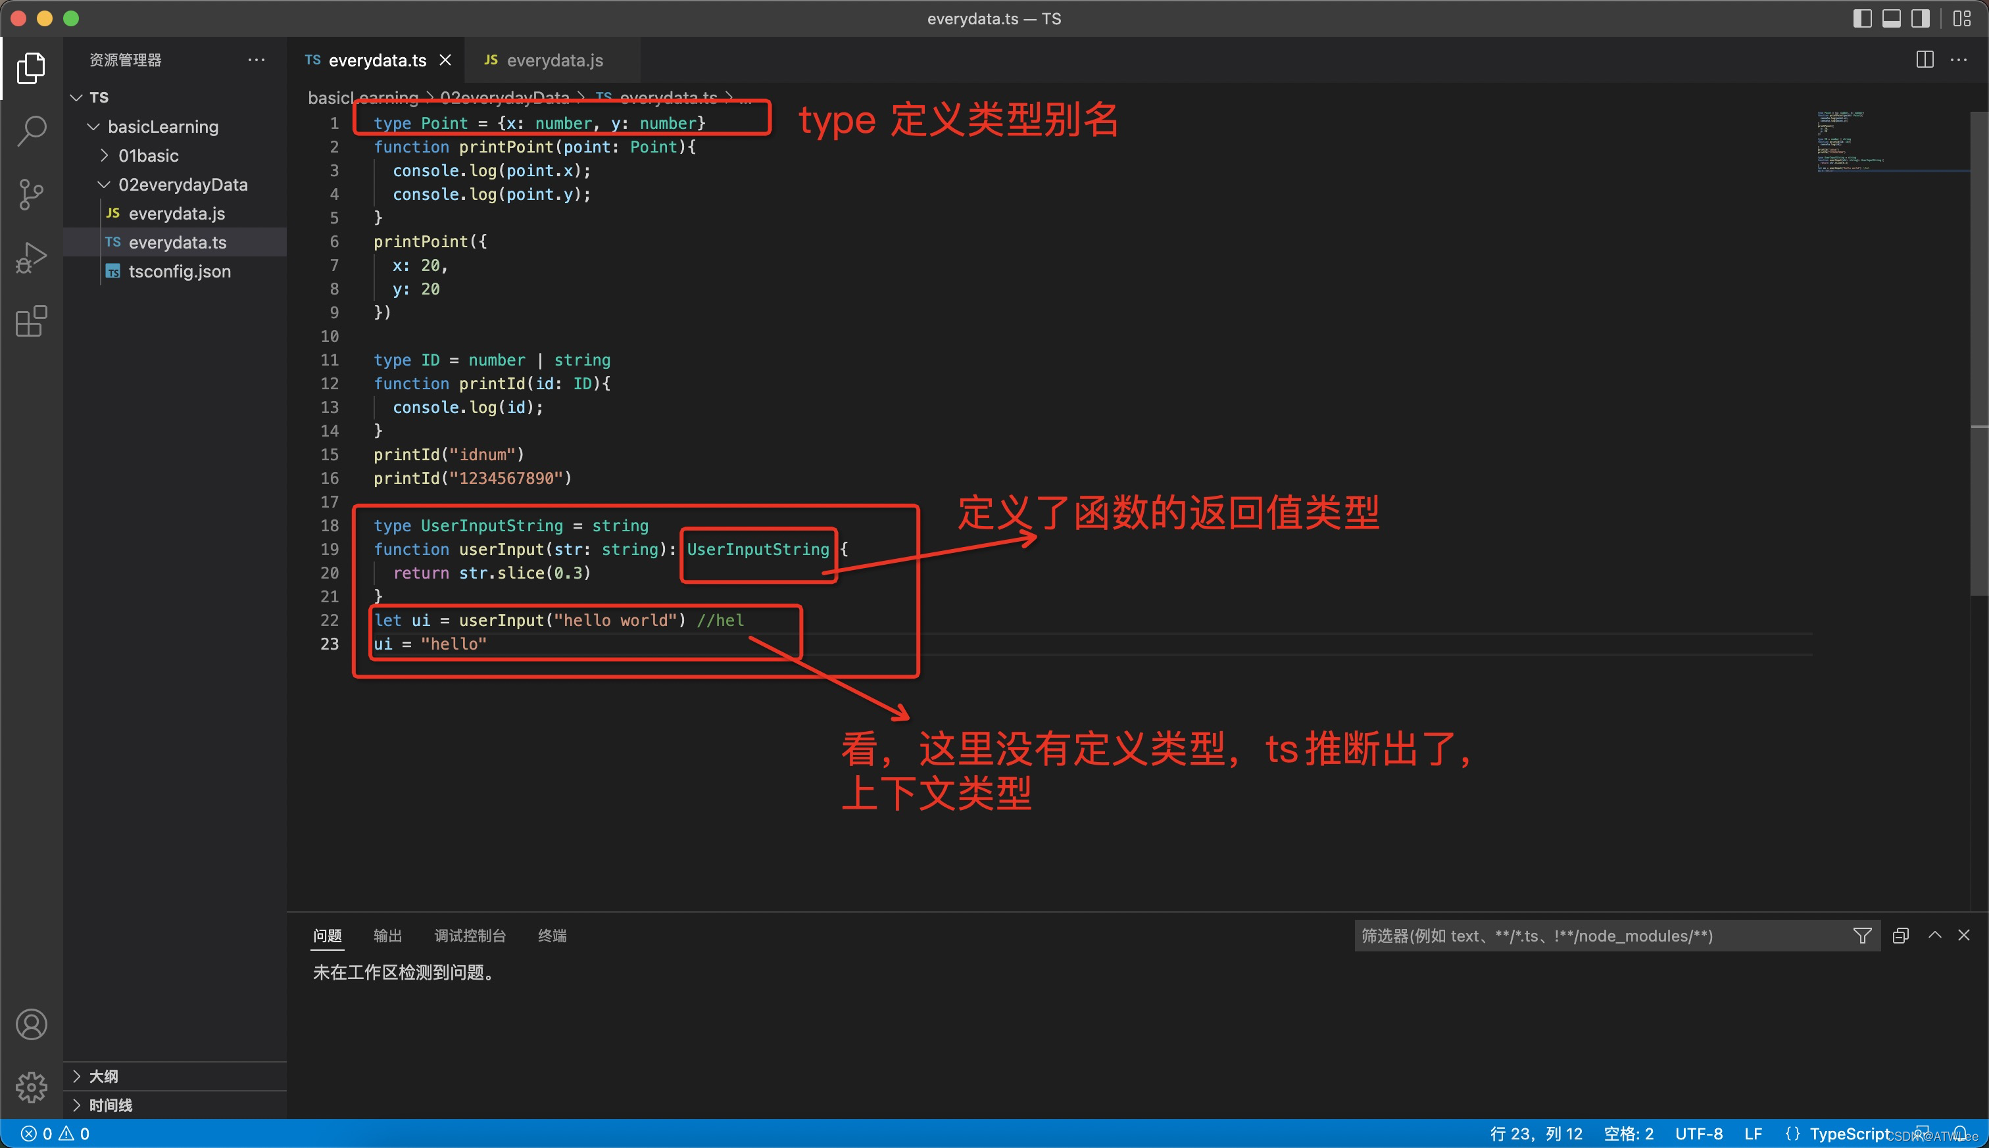Switch to the everydata.js editor tab
The image size is (1989, 1148).
pyautogui.click(x=554, y=60)
